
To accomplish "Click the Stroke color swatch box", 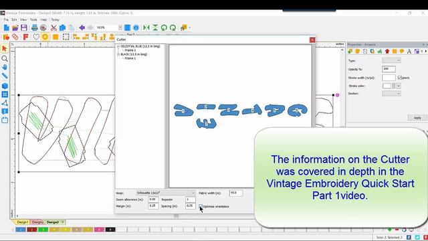I will (387, 86).
